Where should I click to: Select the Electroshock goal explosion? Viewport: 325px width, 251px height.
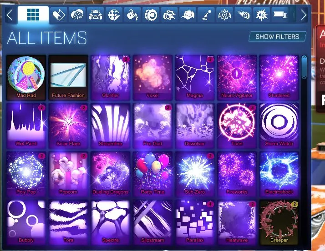coord(279,174)
